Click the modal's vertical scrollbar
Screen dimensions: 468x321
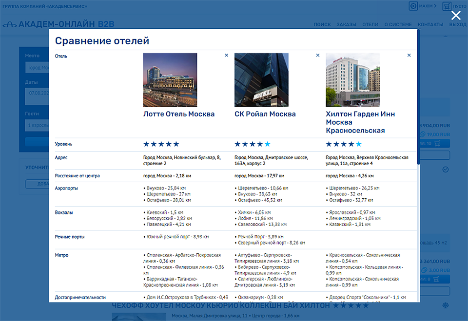tap(418, 96)
